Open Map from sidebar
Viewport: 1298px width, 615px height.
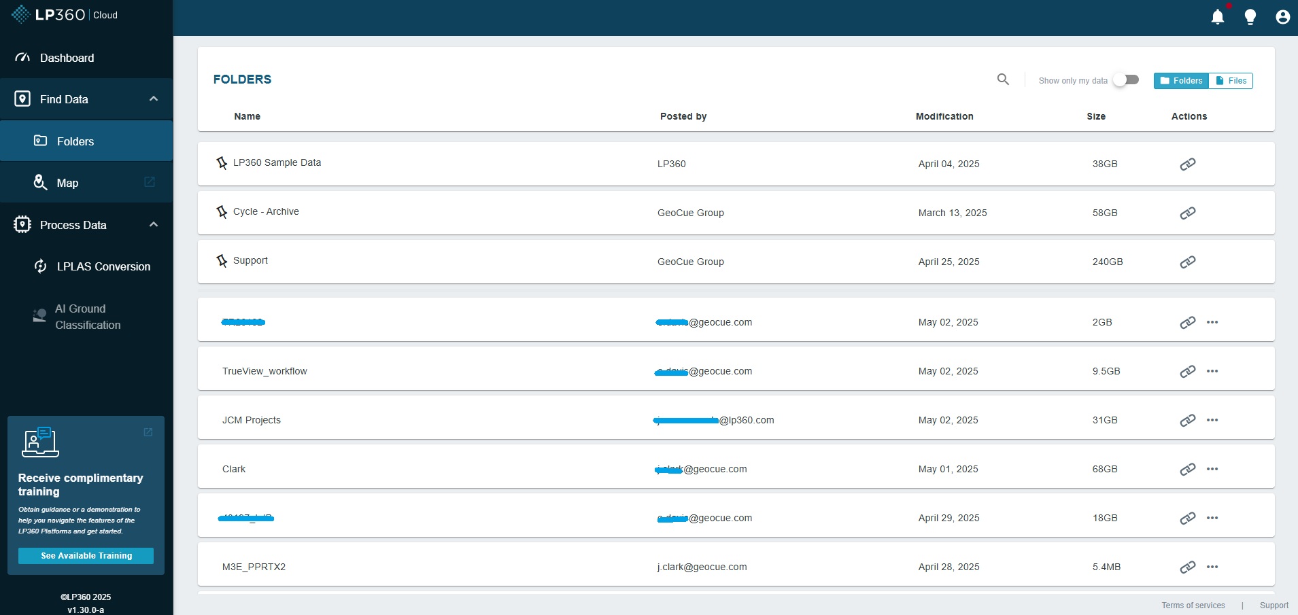tap(86, 183)
